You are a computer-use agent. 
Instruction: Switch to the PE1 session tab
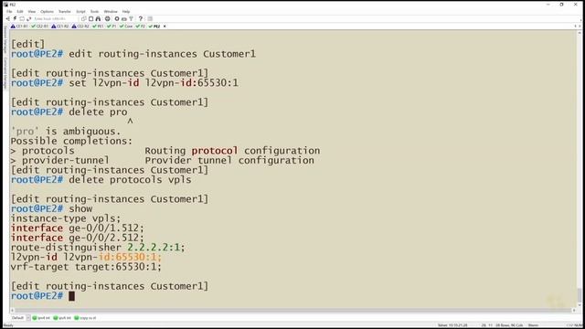98,27
